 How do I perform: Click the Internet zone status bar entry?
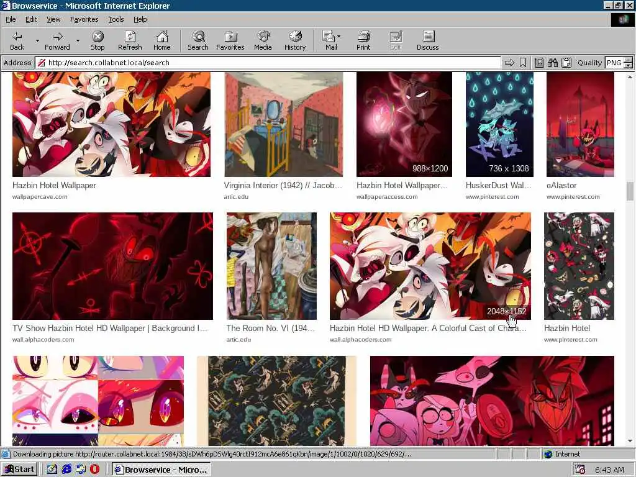(x=563, y=454)
